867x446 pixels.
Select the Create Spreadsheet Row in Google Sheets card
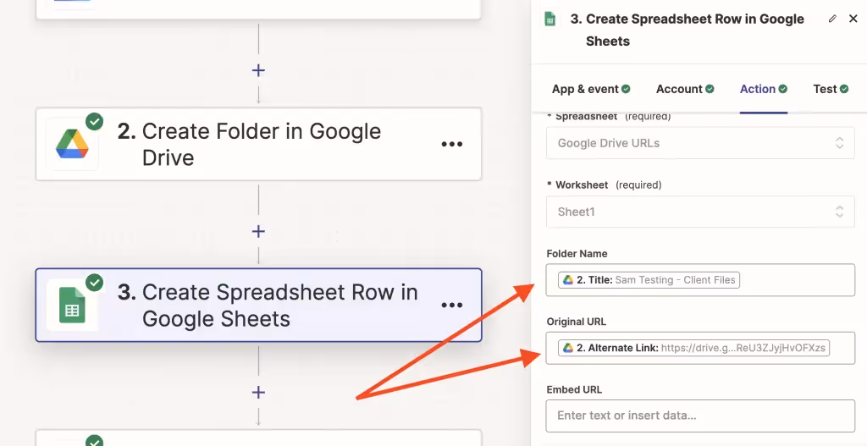259,305
